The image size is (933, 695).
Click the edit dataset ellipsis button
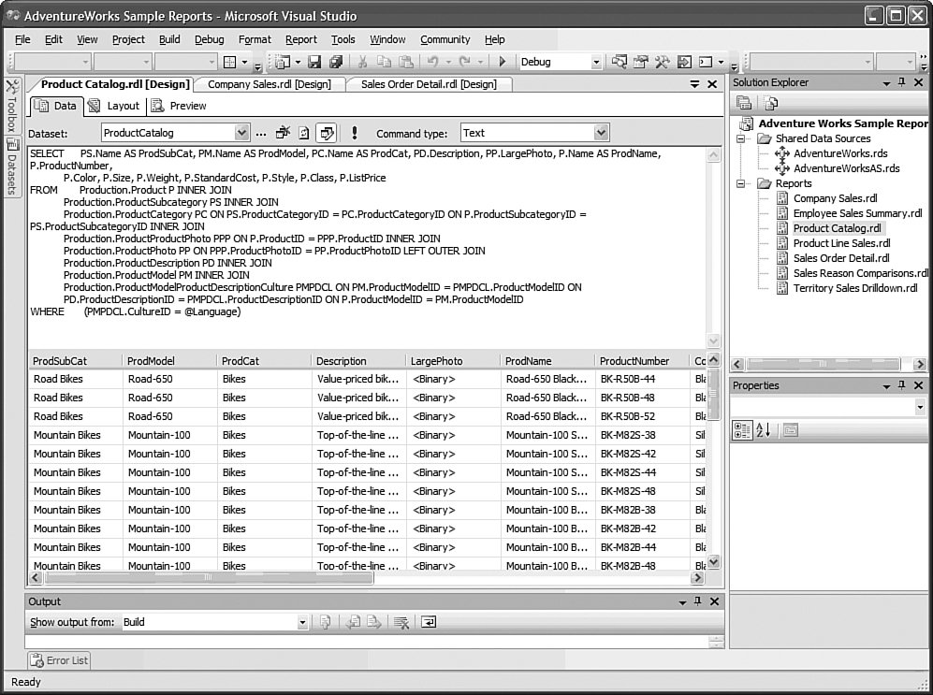pyautogui.click(x=261, y=134)
